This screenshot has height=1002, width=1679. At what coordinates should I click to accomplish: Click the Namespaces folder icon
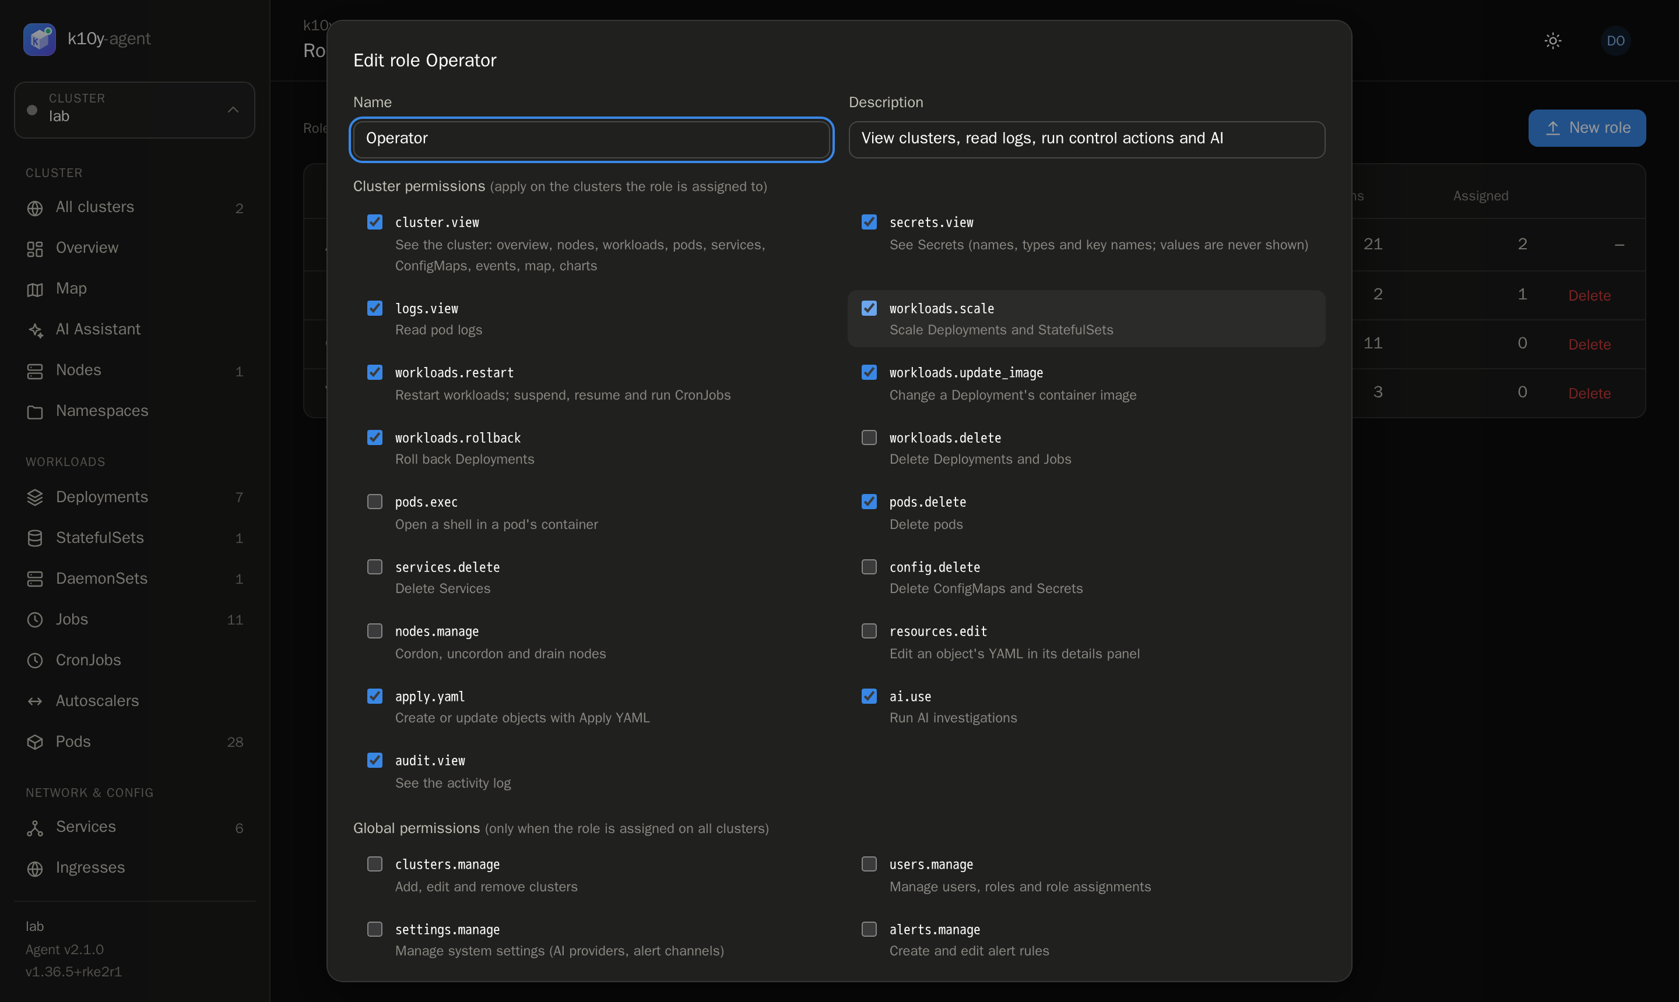pos(35,411)
